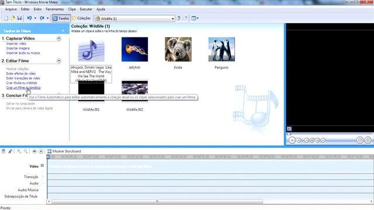Select the Jellyfish clip thumbnail
This screenshot has width=374, height=210.
pos(134,49)
